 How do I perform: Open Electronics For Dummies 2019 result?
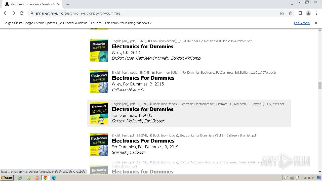coord(143,141)
